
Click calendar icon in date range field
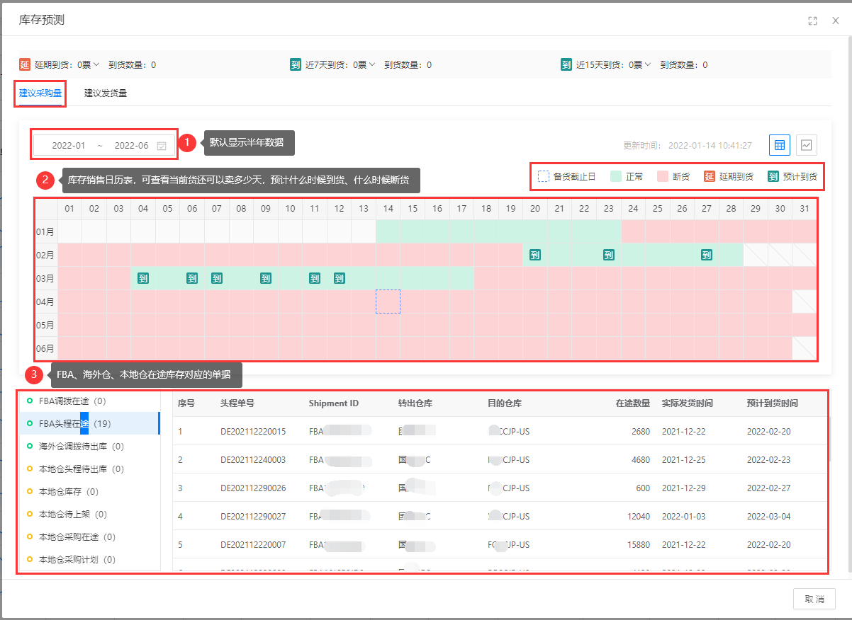click(x=162, y=146)
